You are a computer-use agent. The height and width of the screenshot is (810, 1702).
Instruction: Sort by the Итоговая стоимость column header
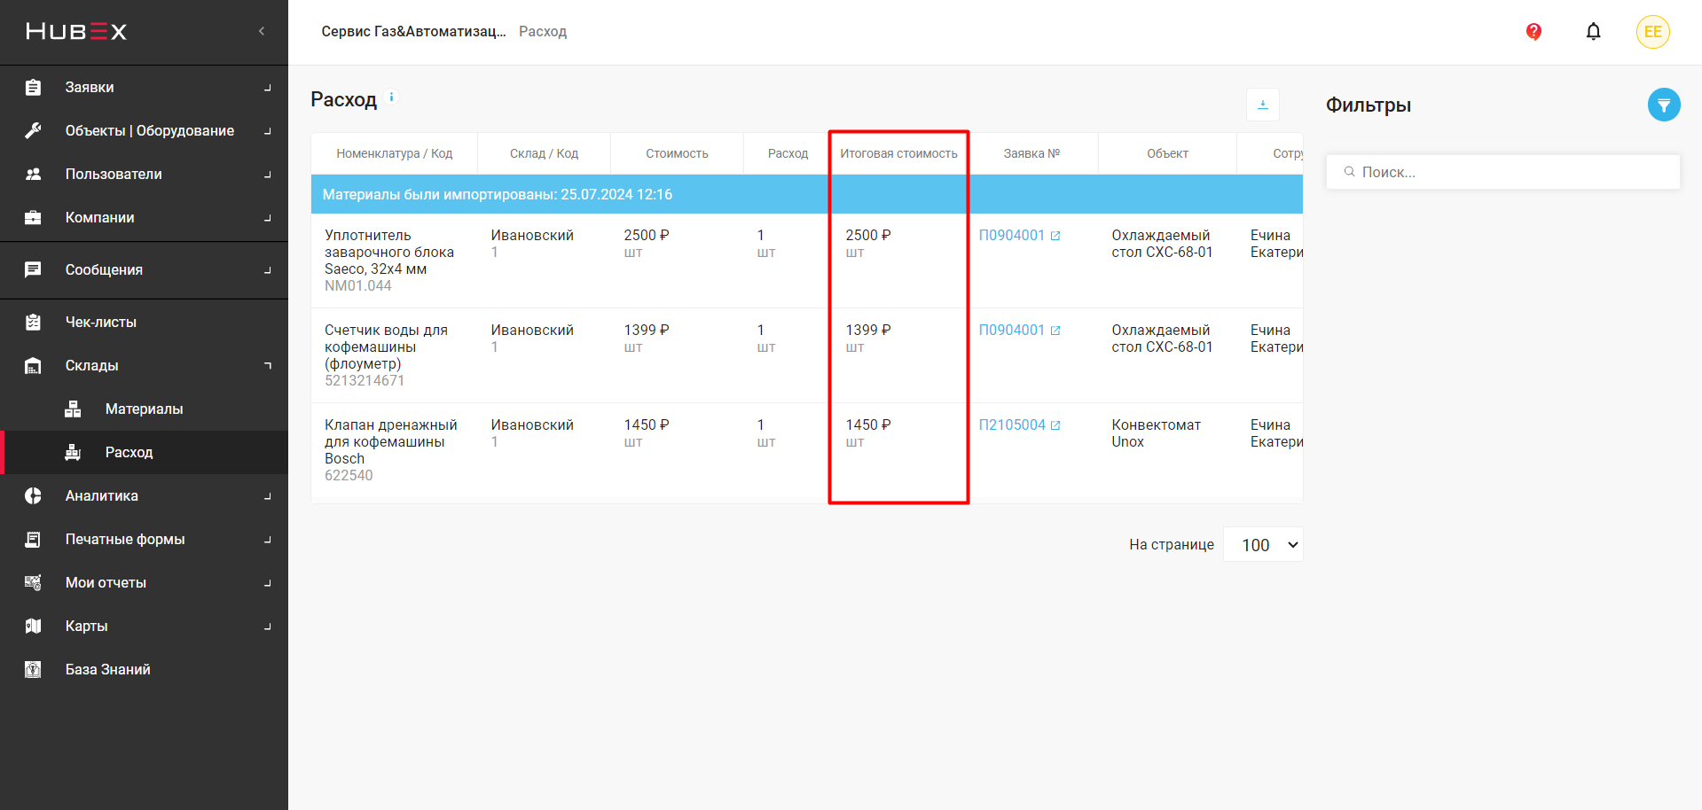pos(898,154)
